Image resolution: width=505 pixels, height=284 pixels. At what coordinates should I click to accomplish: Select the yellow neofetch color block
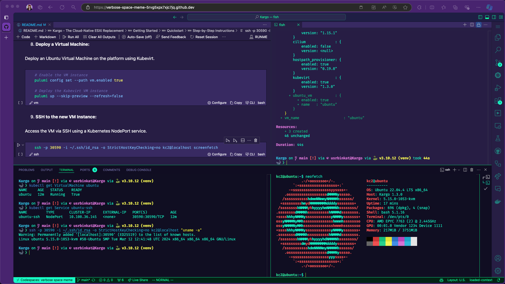388,241
